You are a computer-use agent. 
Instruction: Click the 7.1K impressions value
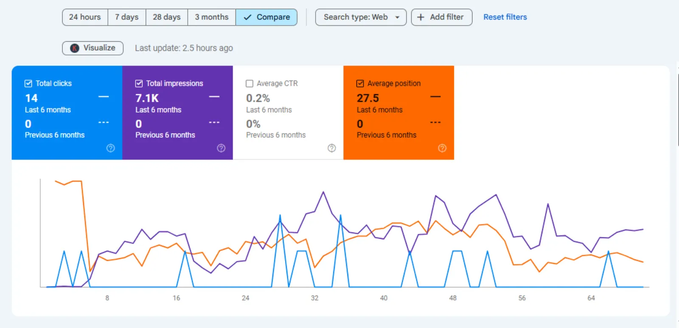pyautogui.click(x=147, y=98)
